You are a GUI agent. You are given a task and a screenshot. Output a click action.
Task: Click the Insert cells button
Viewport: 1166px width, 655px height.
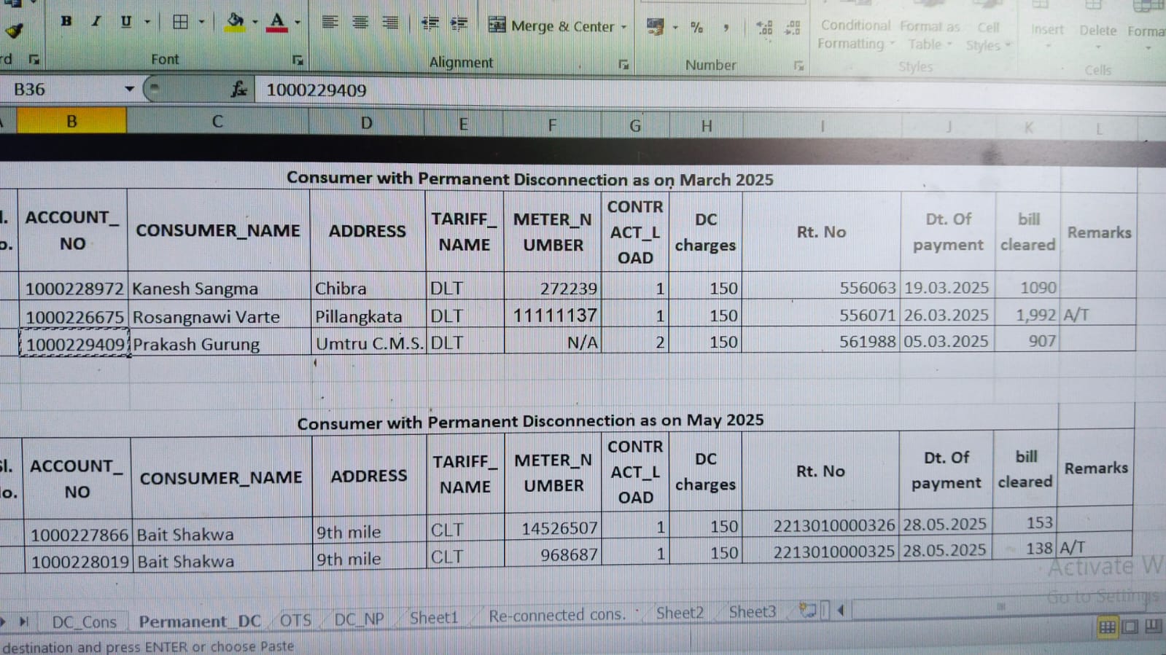coord(1047,29)
